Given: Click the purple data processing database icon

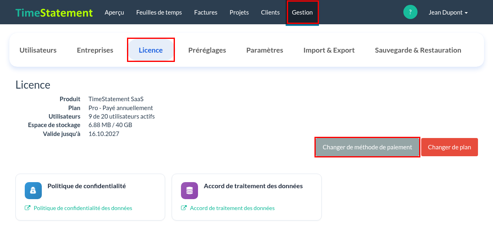Looking at the screenshot, I should pos(189,191).
